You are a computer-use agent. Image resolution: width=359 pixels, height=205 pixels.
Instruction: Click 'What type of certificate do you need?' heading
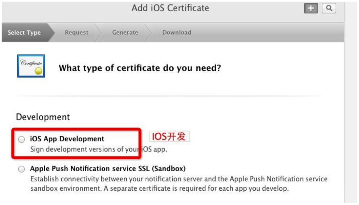(140, 68)
